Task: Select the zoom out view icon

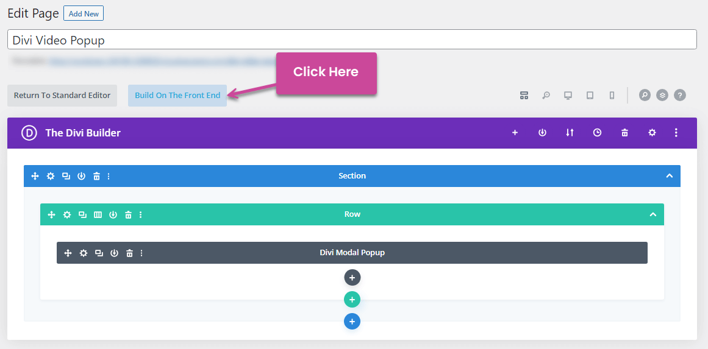Action: (x=546, y=95)
